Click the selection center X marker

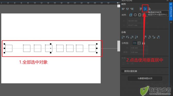pos(51,48)
